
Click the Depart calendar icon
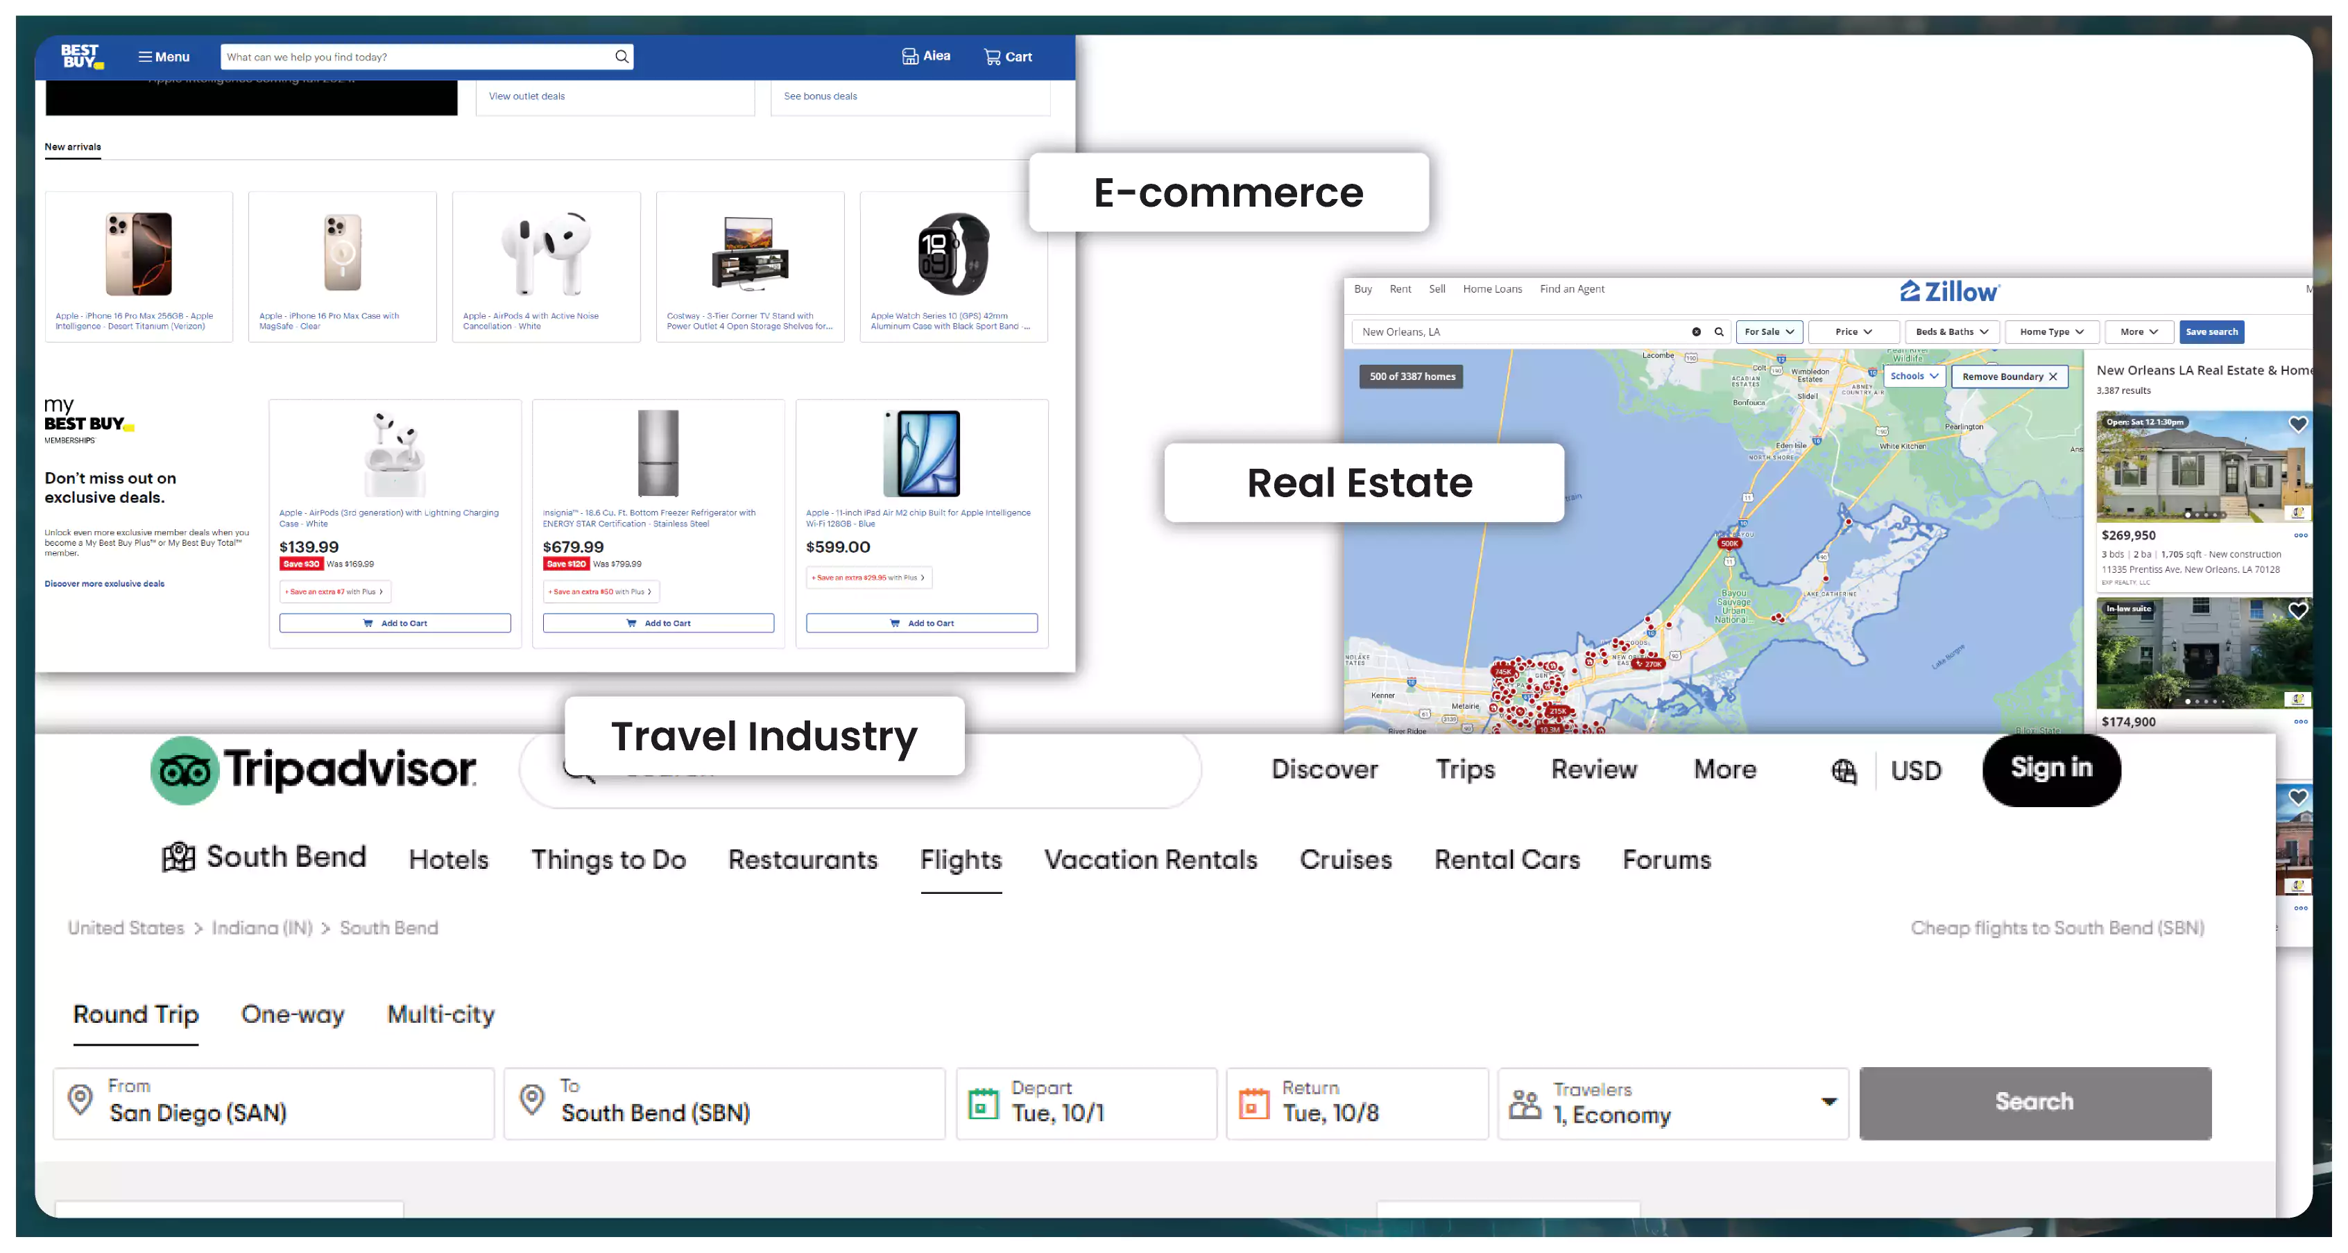983,1103
